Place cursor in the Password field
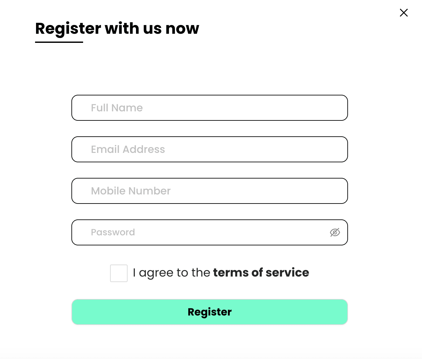 click(210, 232)
